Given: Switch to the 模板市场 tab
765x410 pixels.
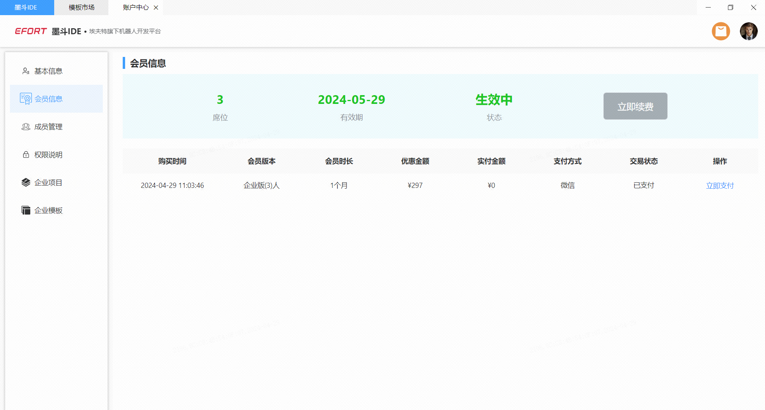Looking at the screenshot, I should click(x=81, y=8).
